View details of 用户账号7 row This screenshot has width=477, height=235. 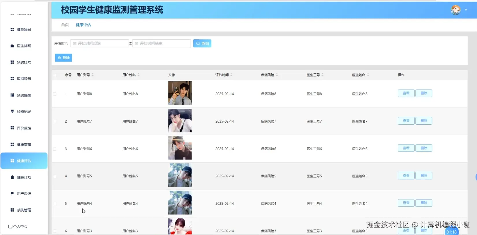tap(406, 121)
